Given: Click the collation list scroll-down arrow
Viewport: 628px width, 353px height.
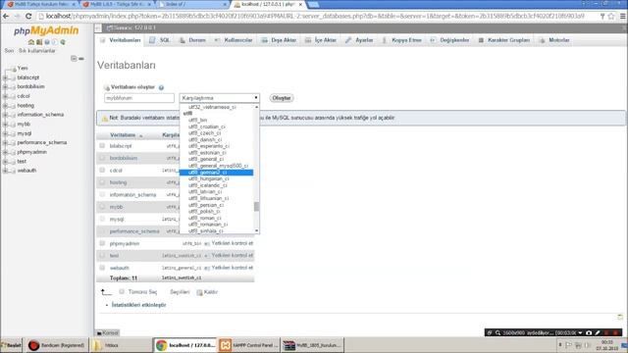Looking at the screenshot, I should (x=256, y=231).
